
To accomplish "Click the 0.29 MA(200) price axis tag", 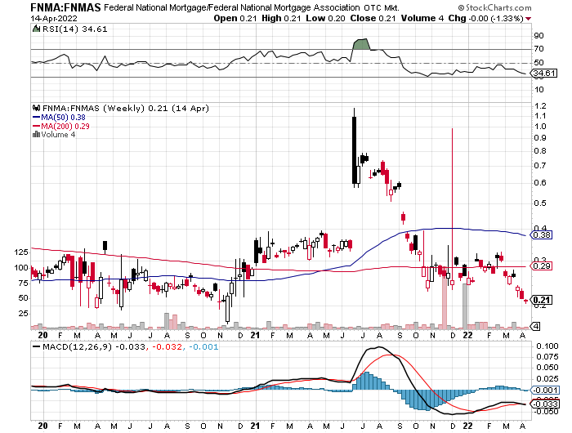I will tap(541, 266).
